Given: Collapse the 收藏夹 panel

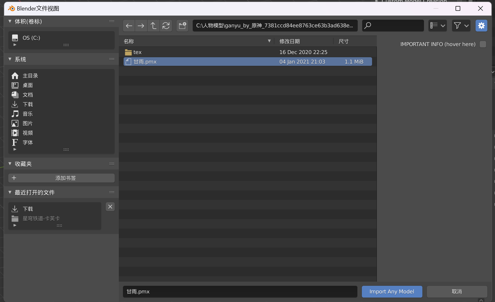Looking at the screenshot, I should point(10,164).
